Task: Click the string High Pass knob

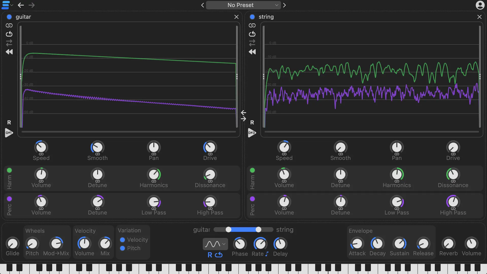Action: (453, 202)
